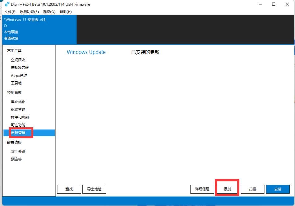Click 导出地址 button
Screen dimensions: 295x206
pyautogui.click(x=95, y=189)
